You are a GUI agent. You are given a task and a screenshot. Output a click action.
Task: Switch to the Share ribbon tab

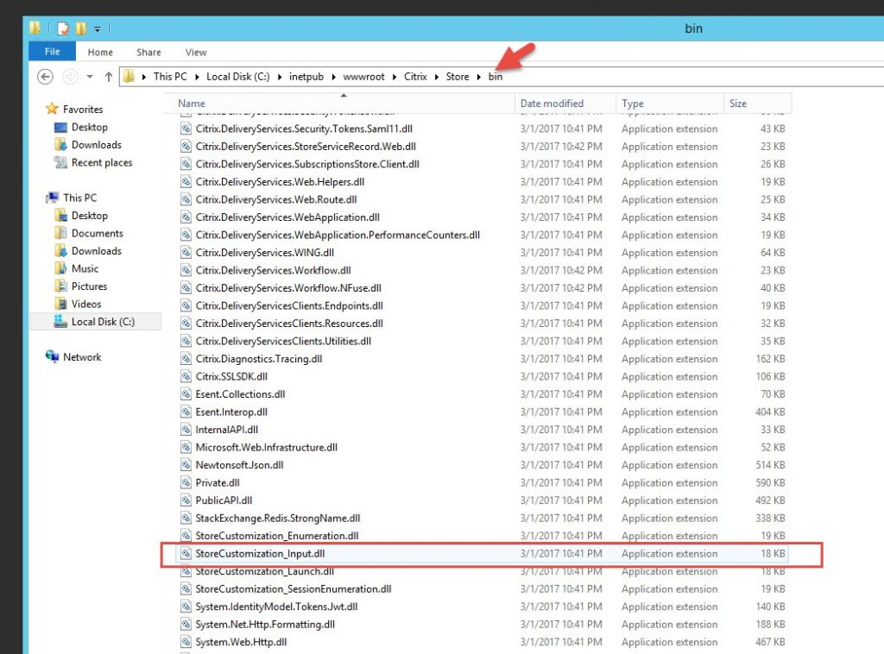[x=148, y=53]
